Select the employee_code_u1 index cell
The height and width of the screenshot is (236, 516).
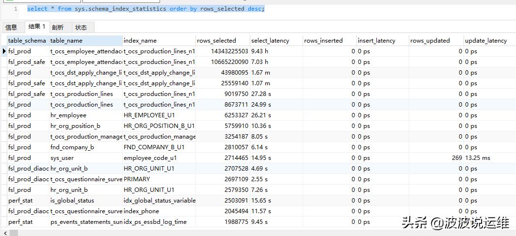159,158
